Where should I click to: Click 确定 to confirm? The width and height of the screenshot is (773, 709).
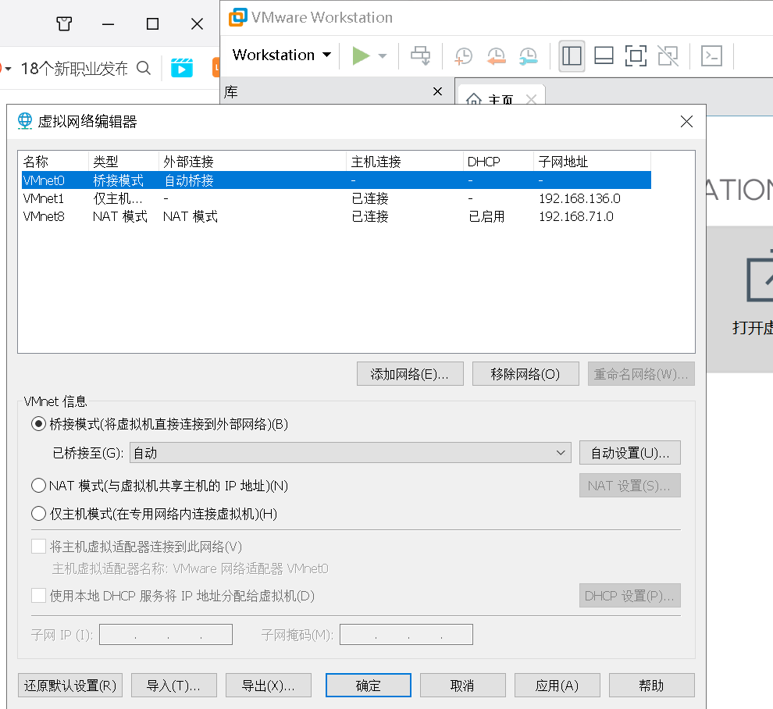click(x=369, y=686)
